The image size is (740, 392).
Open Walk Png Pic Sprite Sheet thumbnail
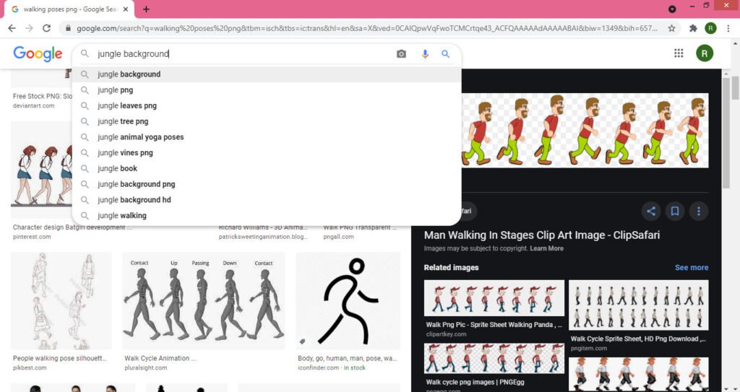[x=494, y=298]
